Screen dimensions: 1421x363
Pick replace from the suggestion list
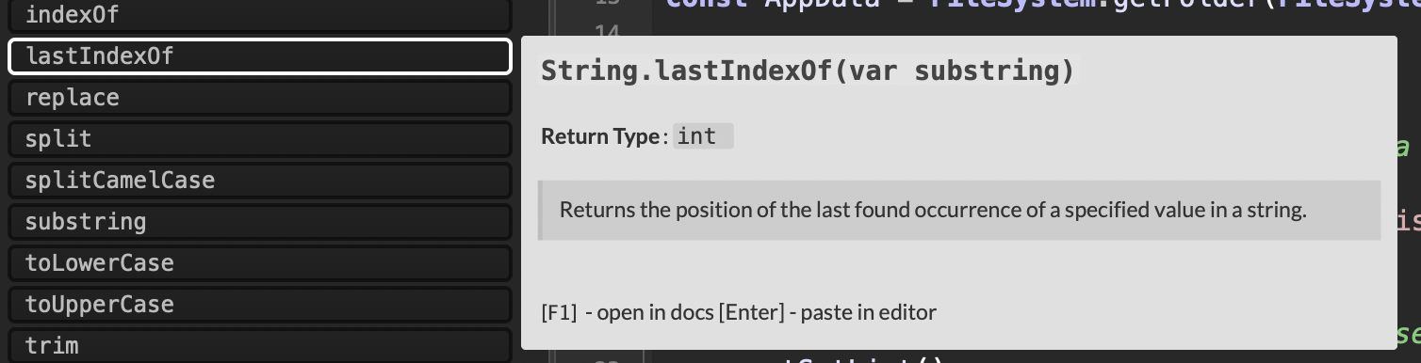259,98
